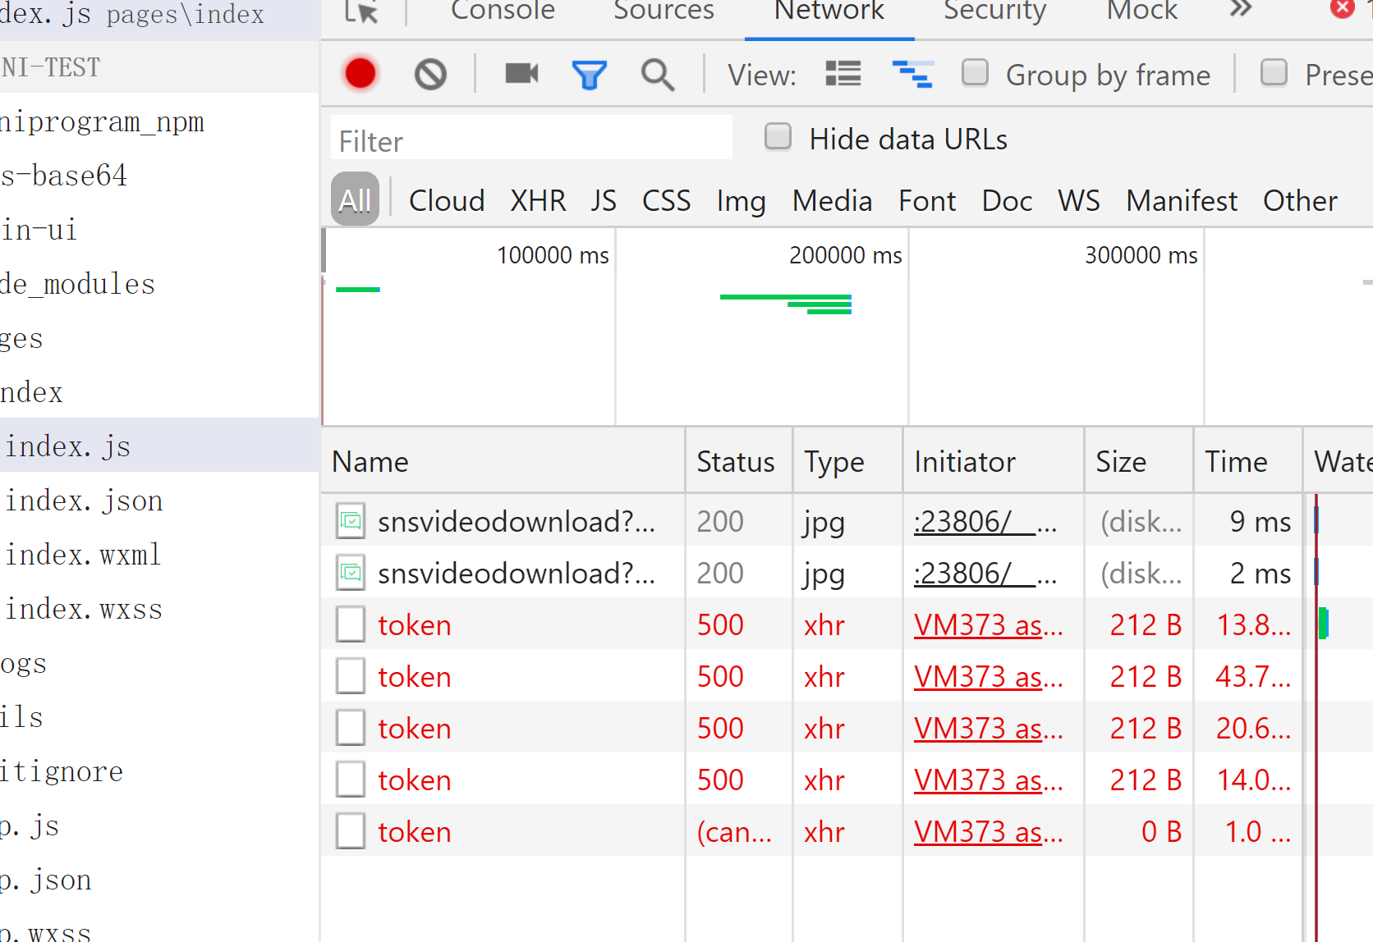Viewport: 1373px width, 942px height.
Task: Select the first snsvideodownload request name
Action: [517, 522]
